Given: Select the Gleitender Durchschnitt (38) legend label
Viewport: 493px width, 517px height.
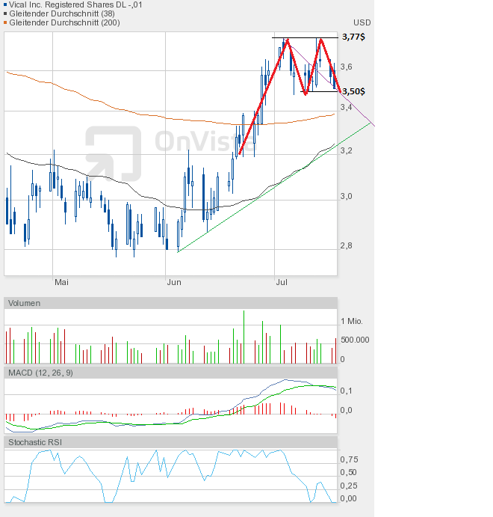Looking at the screenshot, I should click(x=62, y=14).
